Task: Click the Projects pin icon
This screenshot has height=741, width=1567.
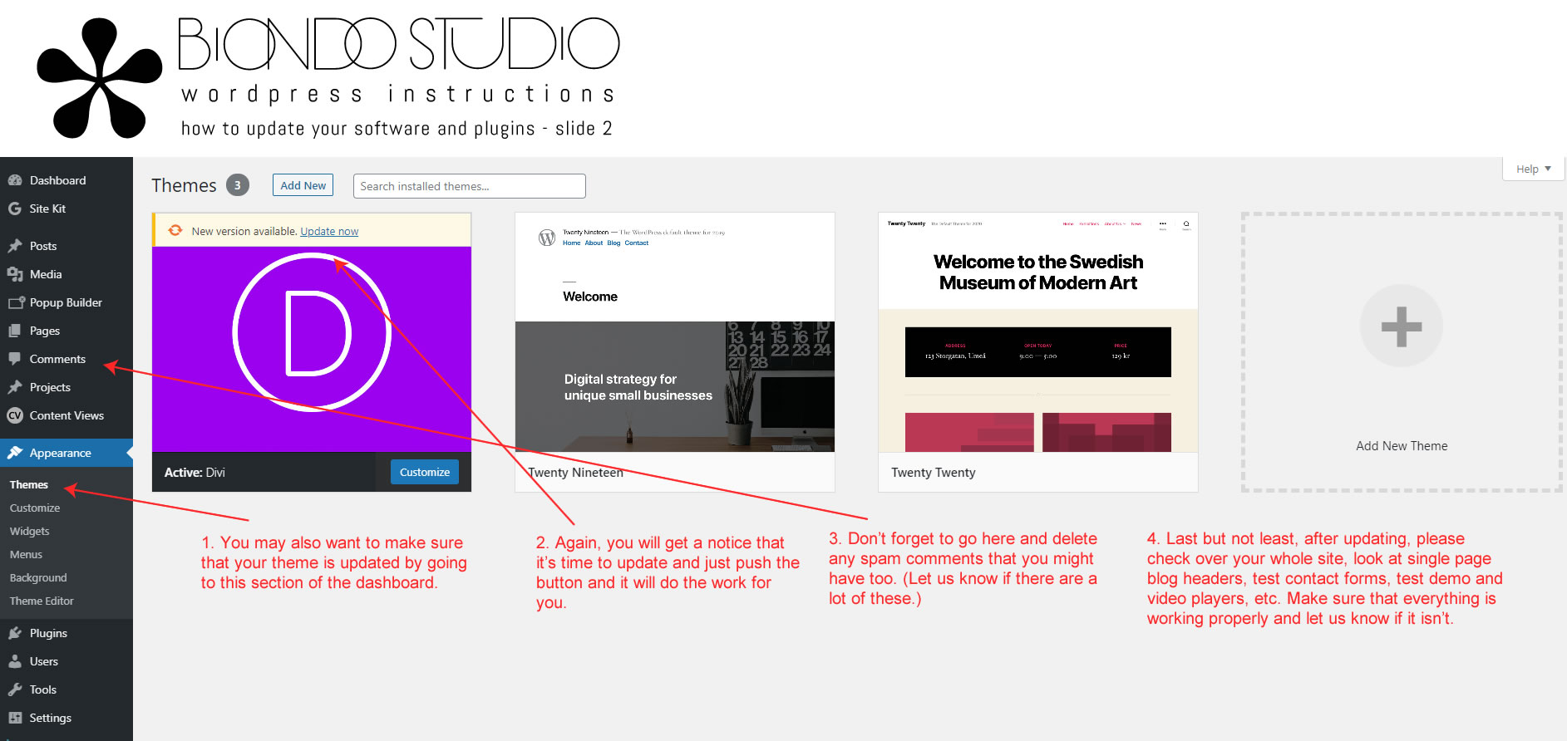Action: [x=15, y=387]
